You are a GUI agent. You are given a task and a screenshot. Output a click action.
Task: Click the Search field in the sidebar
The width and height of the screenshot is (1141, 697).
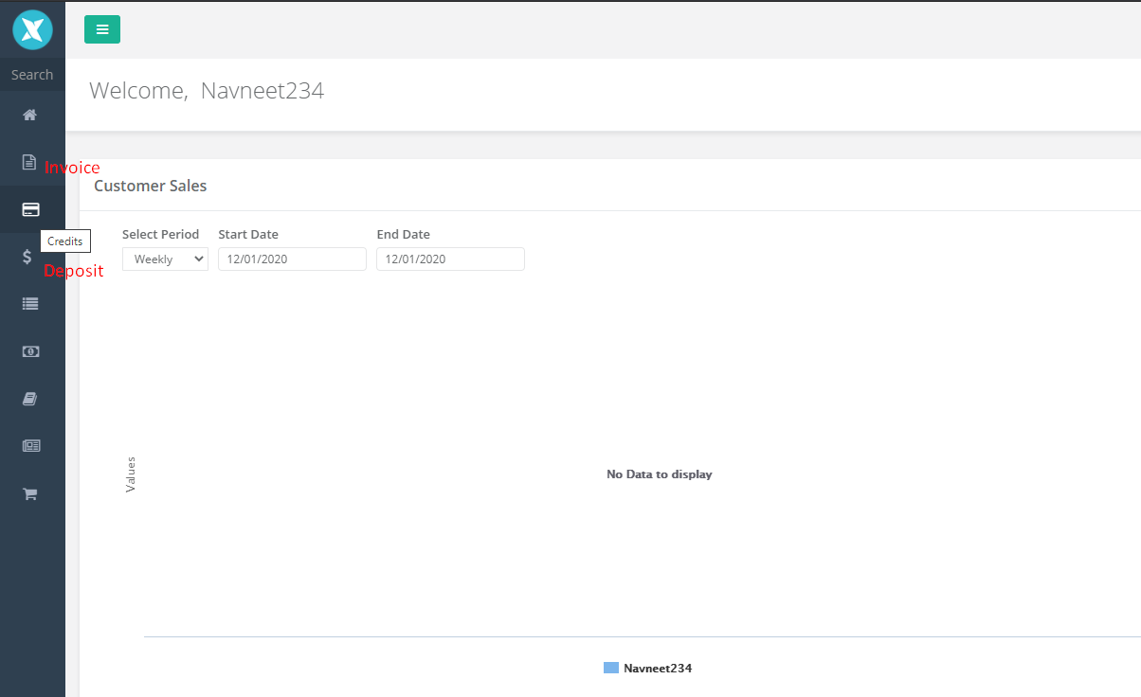click(32, 75)
